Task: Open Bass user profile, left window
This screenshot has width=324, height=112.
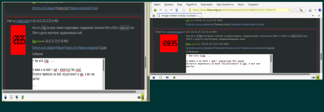Action: pos(34,41)
